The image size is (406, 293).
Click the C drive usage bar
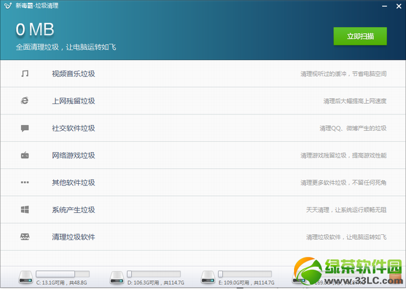tap(63, 274)
